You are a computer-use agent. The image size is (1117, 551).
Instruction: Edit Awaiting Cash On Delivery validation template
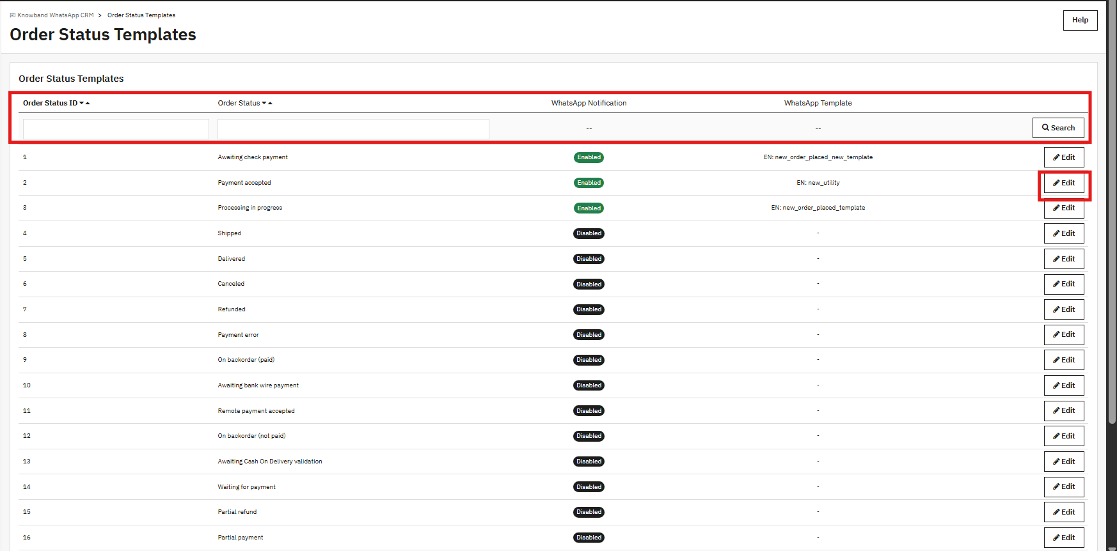click(1064, 462)
